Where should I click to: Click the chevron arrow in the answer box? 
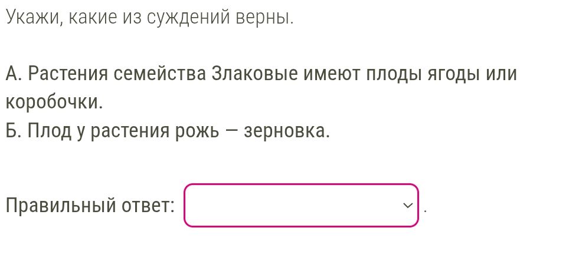pyautogui.click(x=407, y=206)
